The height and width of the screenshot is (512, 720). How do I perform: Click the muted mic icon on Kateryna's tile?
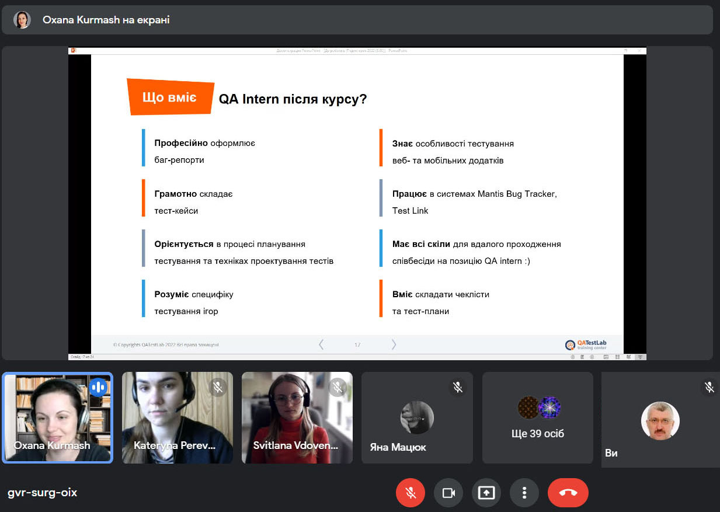click(x=218, y=387)
